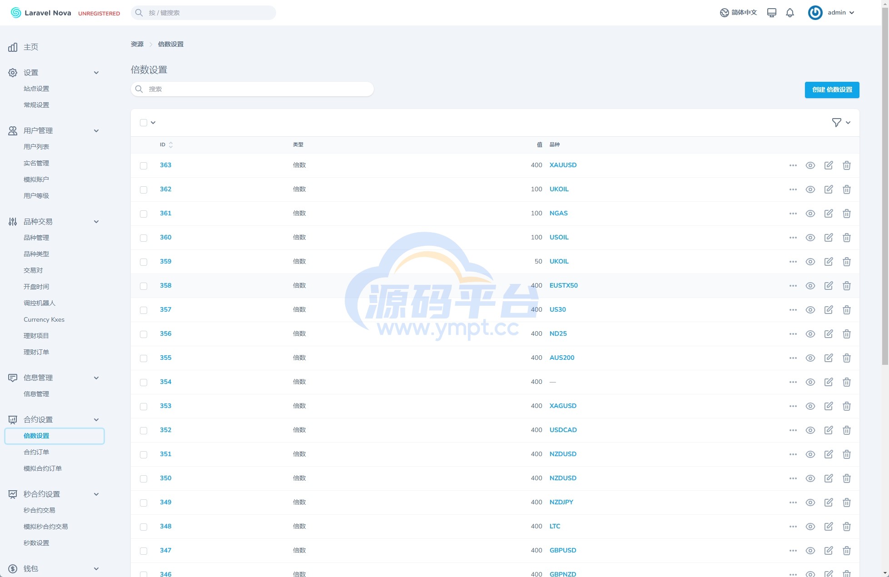
Task: Sort table by ID column arrows
Action: 171,145
